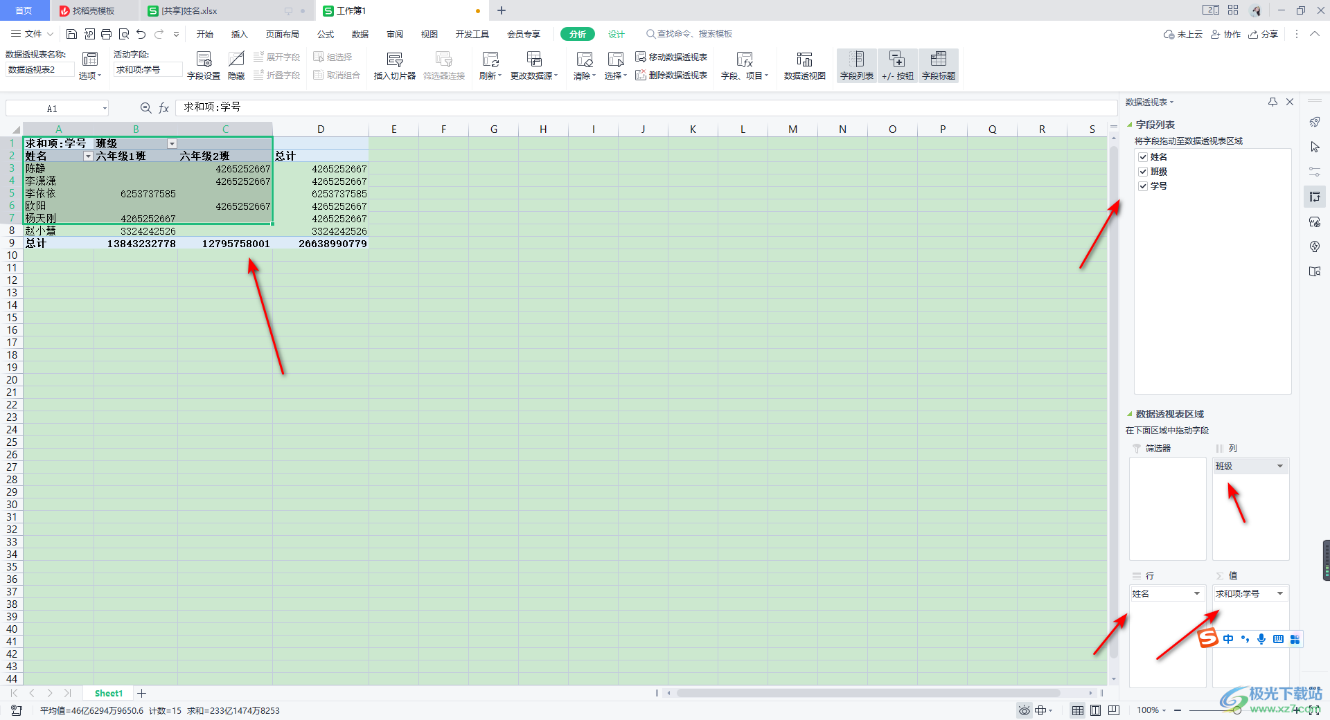This screenshot has width=1330, height=720.
Task: Click the zoom slider in status bar
Action: coord(1237,710)
